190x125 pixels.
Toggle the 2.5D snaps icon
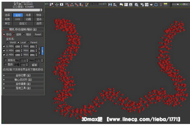coord(67,5)
